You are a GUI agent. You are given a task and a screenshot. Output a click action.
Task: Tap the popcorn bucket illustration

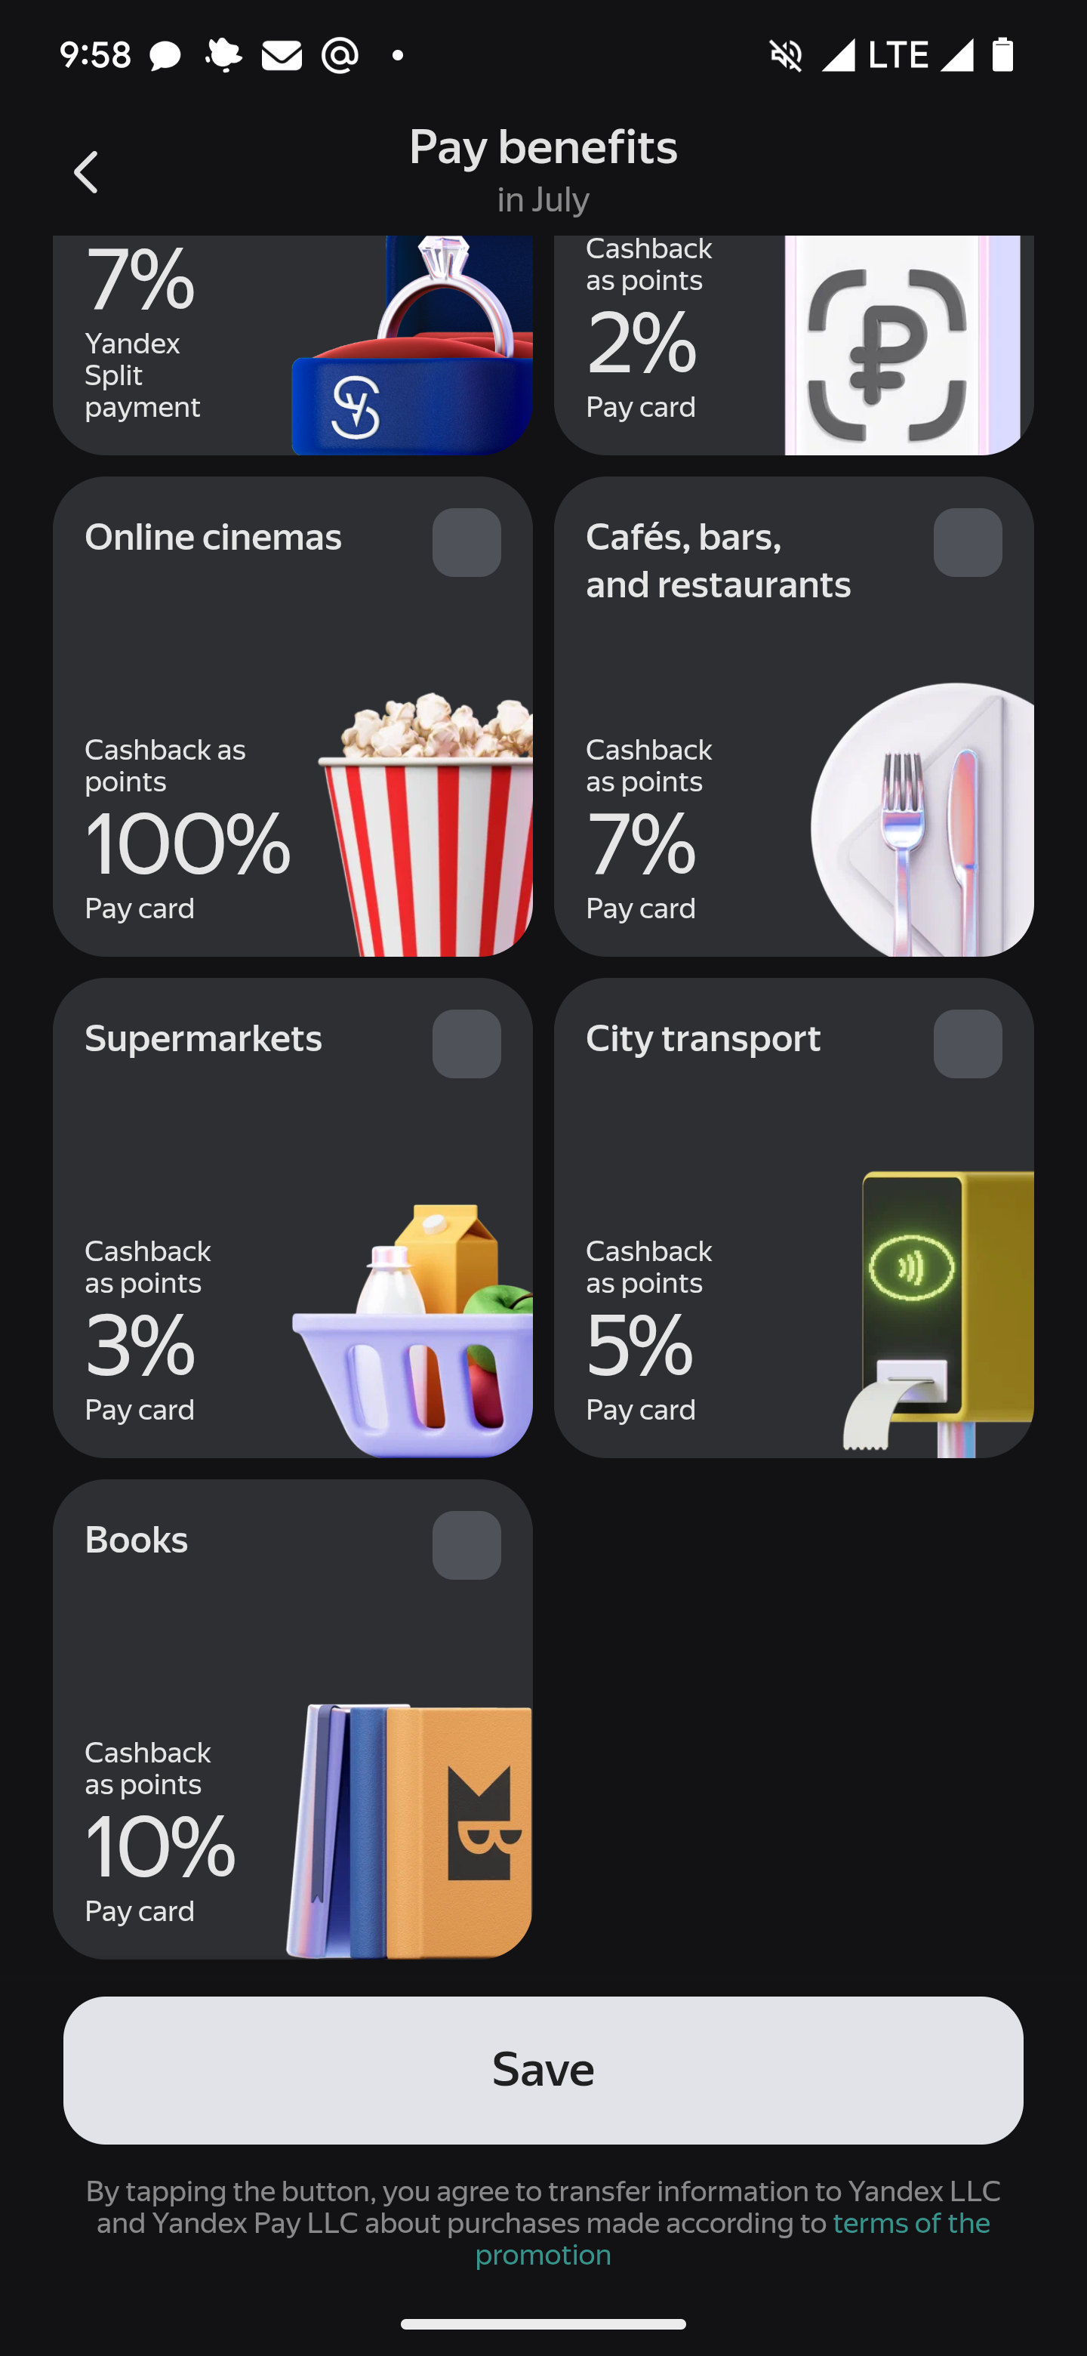[x=426, y=823]
